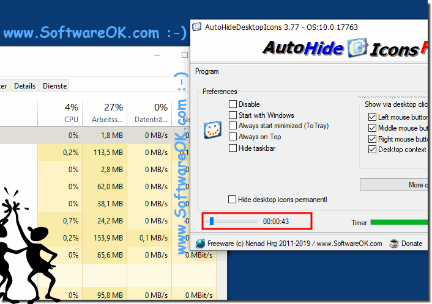The width and height of the screenshot is (432, 304).
Task: Toggle the Hide taskbar checkbox
Action: click(x=233, y=148)
